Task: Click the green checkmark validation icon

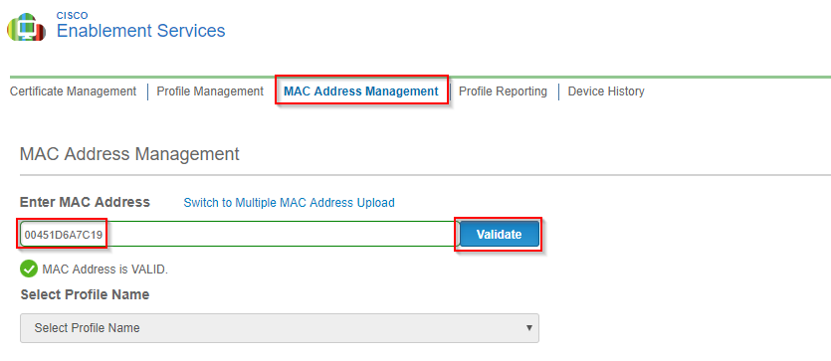Action: (29, 269)
